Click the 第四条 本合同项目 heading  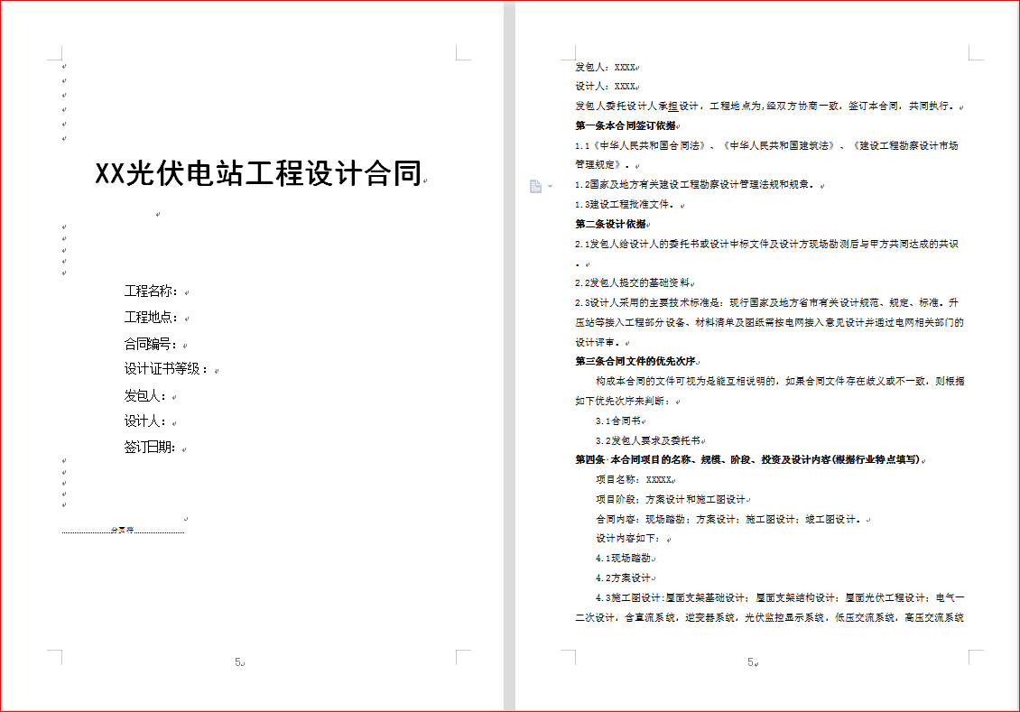(x=747, y=459)
